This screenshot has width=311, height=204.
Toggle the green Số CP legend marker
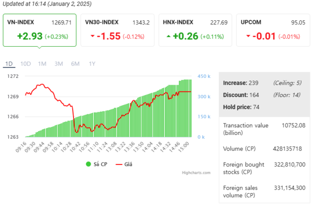point(88,164)
